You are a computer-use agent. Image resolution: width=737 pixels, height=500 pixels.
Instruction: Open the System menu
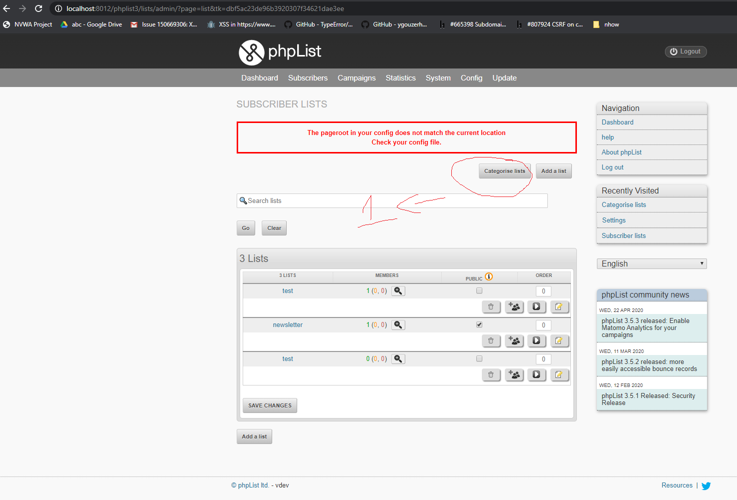click(x=438, y=78)
